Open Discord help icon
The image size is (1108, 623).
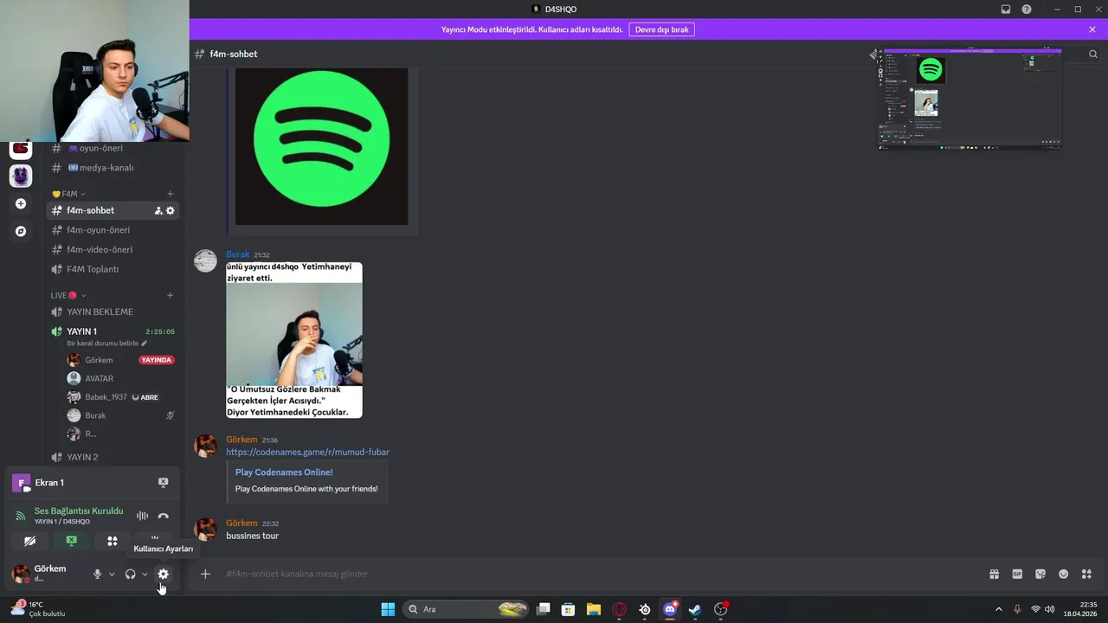coord(1027,9)
